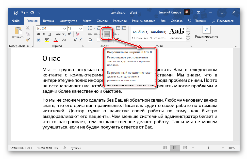Viewport: 248px width, 159px height.
Task: Click the Cut scissors icon
Action: point(28,28)
